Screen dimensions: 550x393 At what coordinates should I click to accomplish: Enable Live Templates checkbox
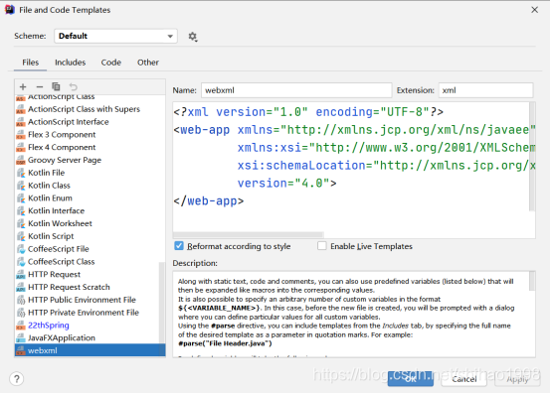click(321, 246)
